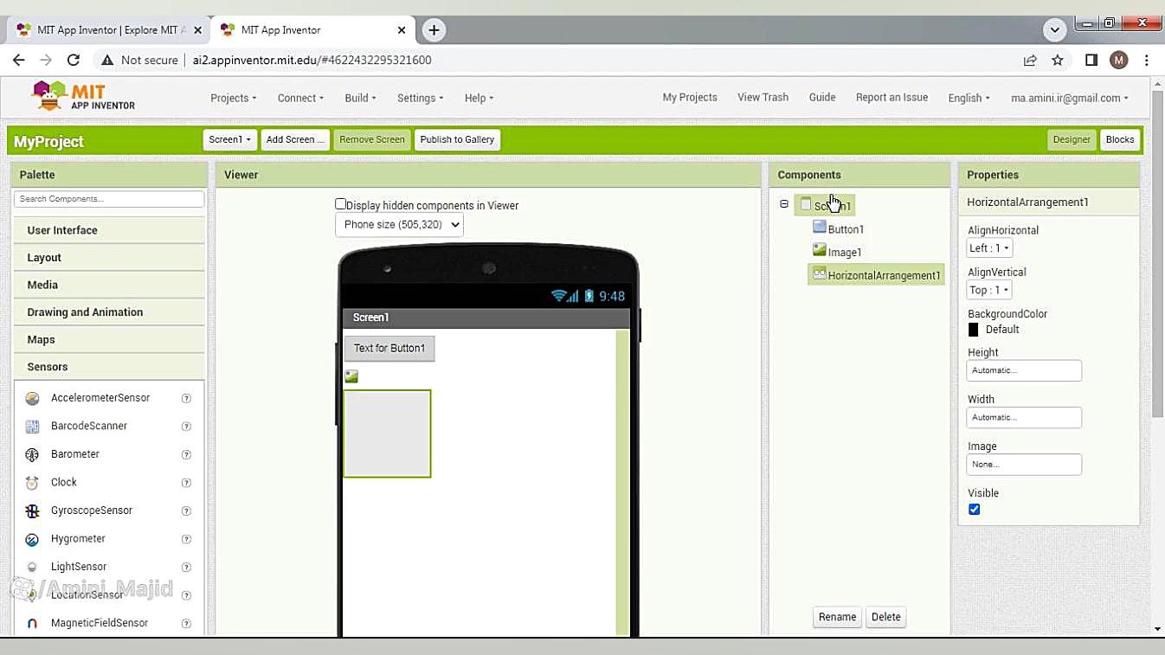1165x655 pixels.
Task: Expand the Maps palette section
Action: coord(109,339)
